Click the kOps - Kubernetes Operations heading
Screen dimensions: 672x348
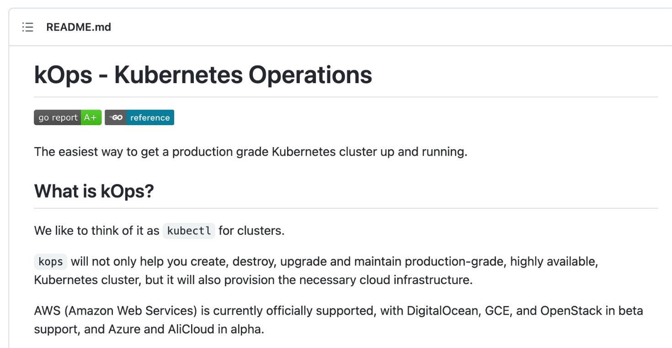(203, 75)
